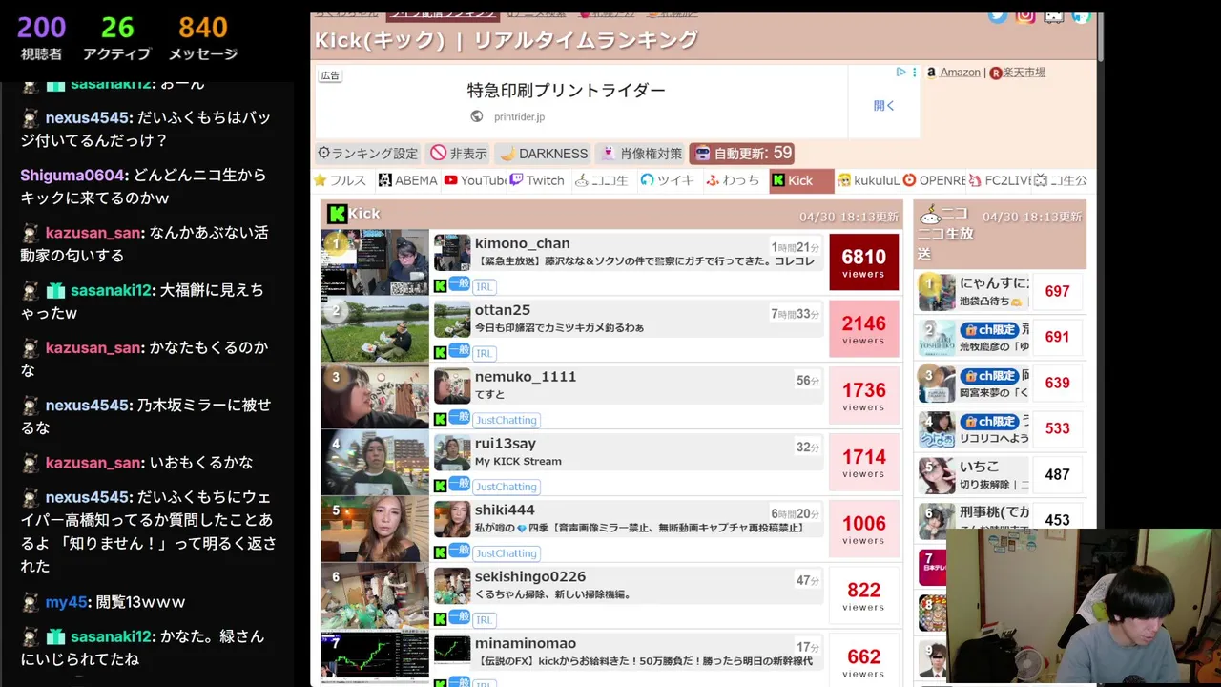
Task: Click kimono_chan's avatar icon
Action: (452, 253)
